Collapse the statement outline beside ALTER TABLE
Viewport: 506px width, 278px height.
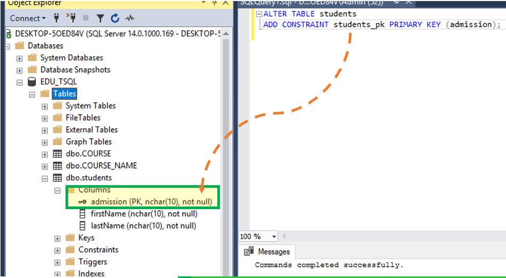[x=259, y=14]
